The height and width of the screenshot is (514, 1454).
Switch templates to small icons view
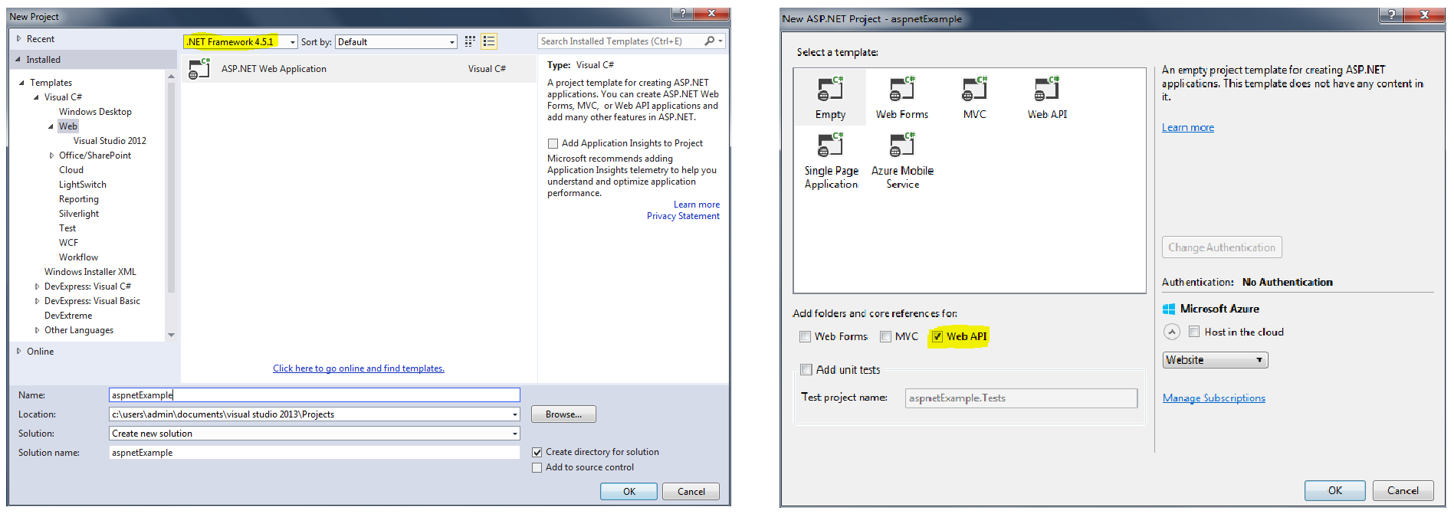tap(470, 41)
